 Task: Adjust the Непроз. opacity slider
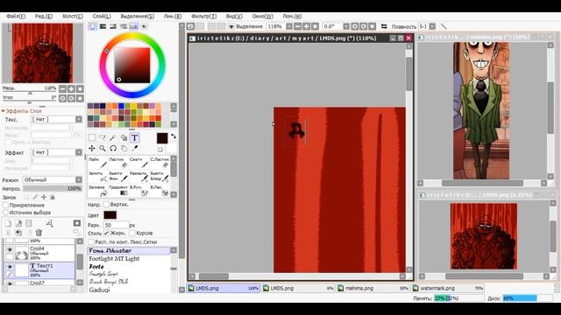pos(53,189)
